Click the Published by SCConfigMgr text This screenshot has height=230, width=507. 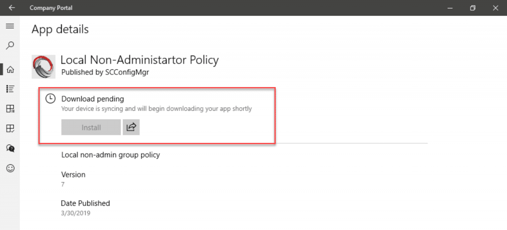(105, 73)
